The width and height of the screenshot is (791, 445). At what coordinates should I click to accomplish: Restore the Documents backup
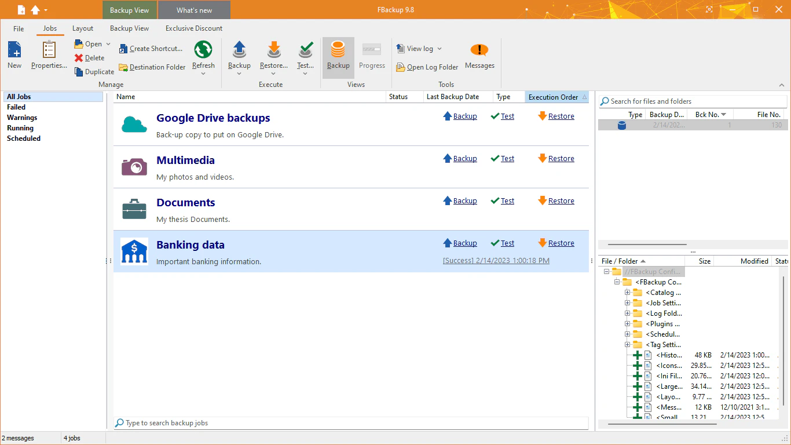click(x=561, y=200)
